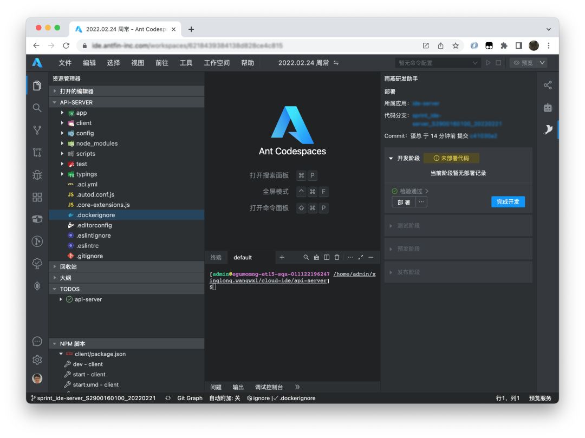This screenshot has height=438, width=585.
Task: Maximize the terminal panel with expand icon
Action: tap(360, 257)
